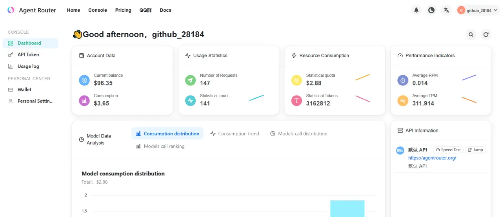This screenshot has height=217, width=502.
Task: Select the Consumption distribution tab
Action: [x=167, y=134]
